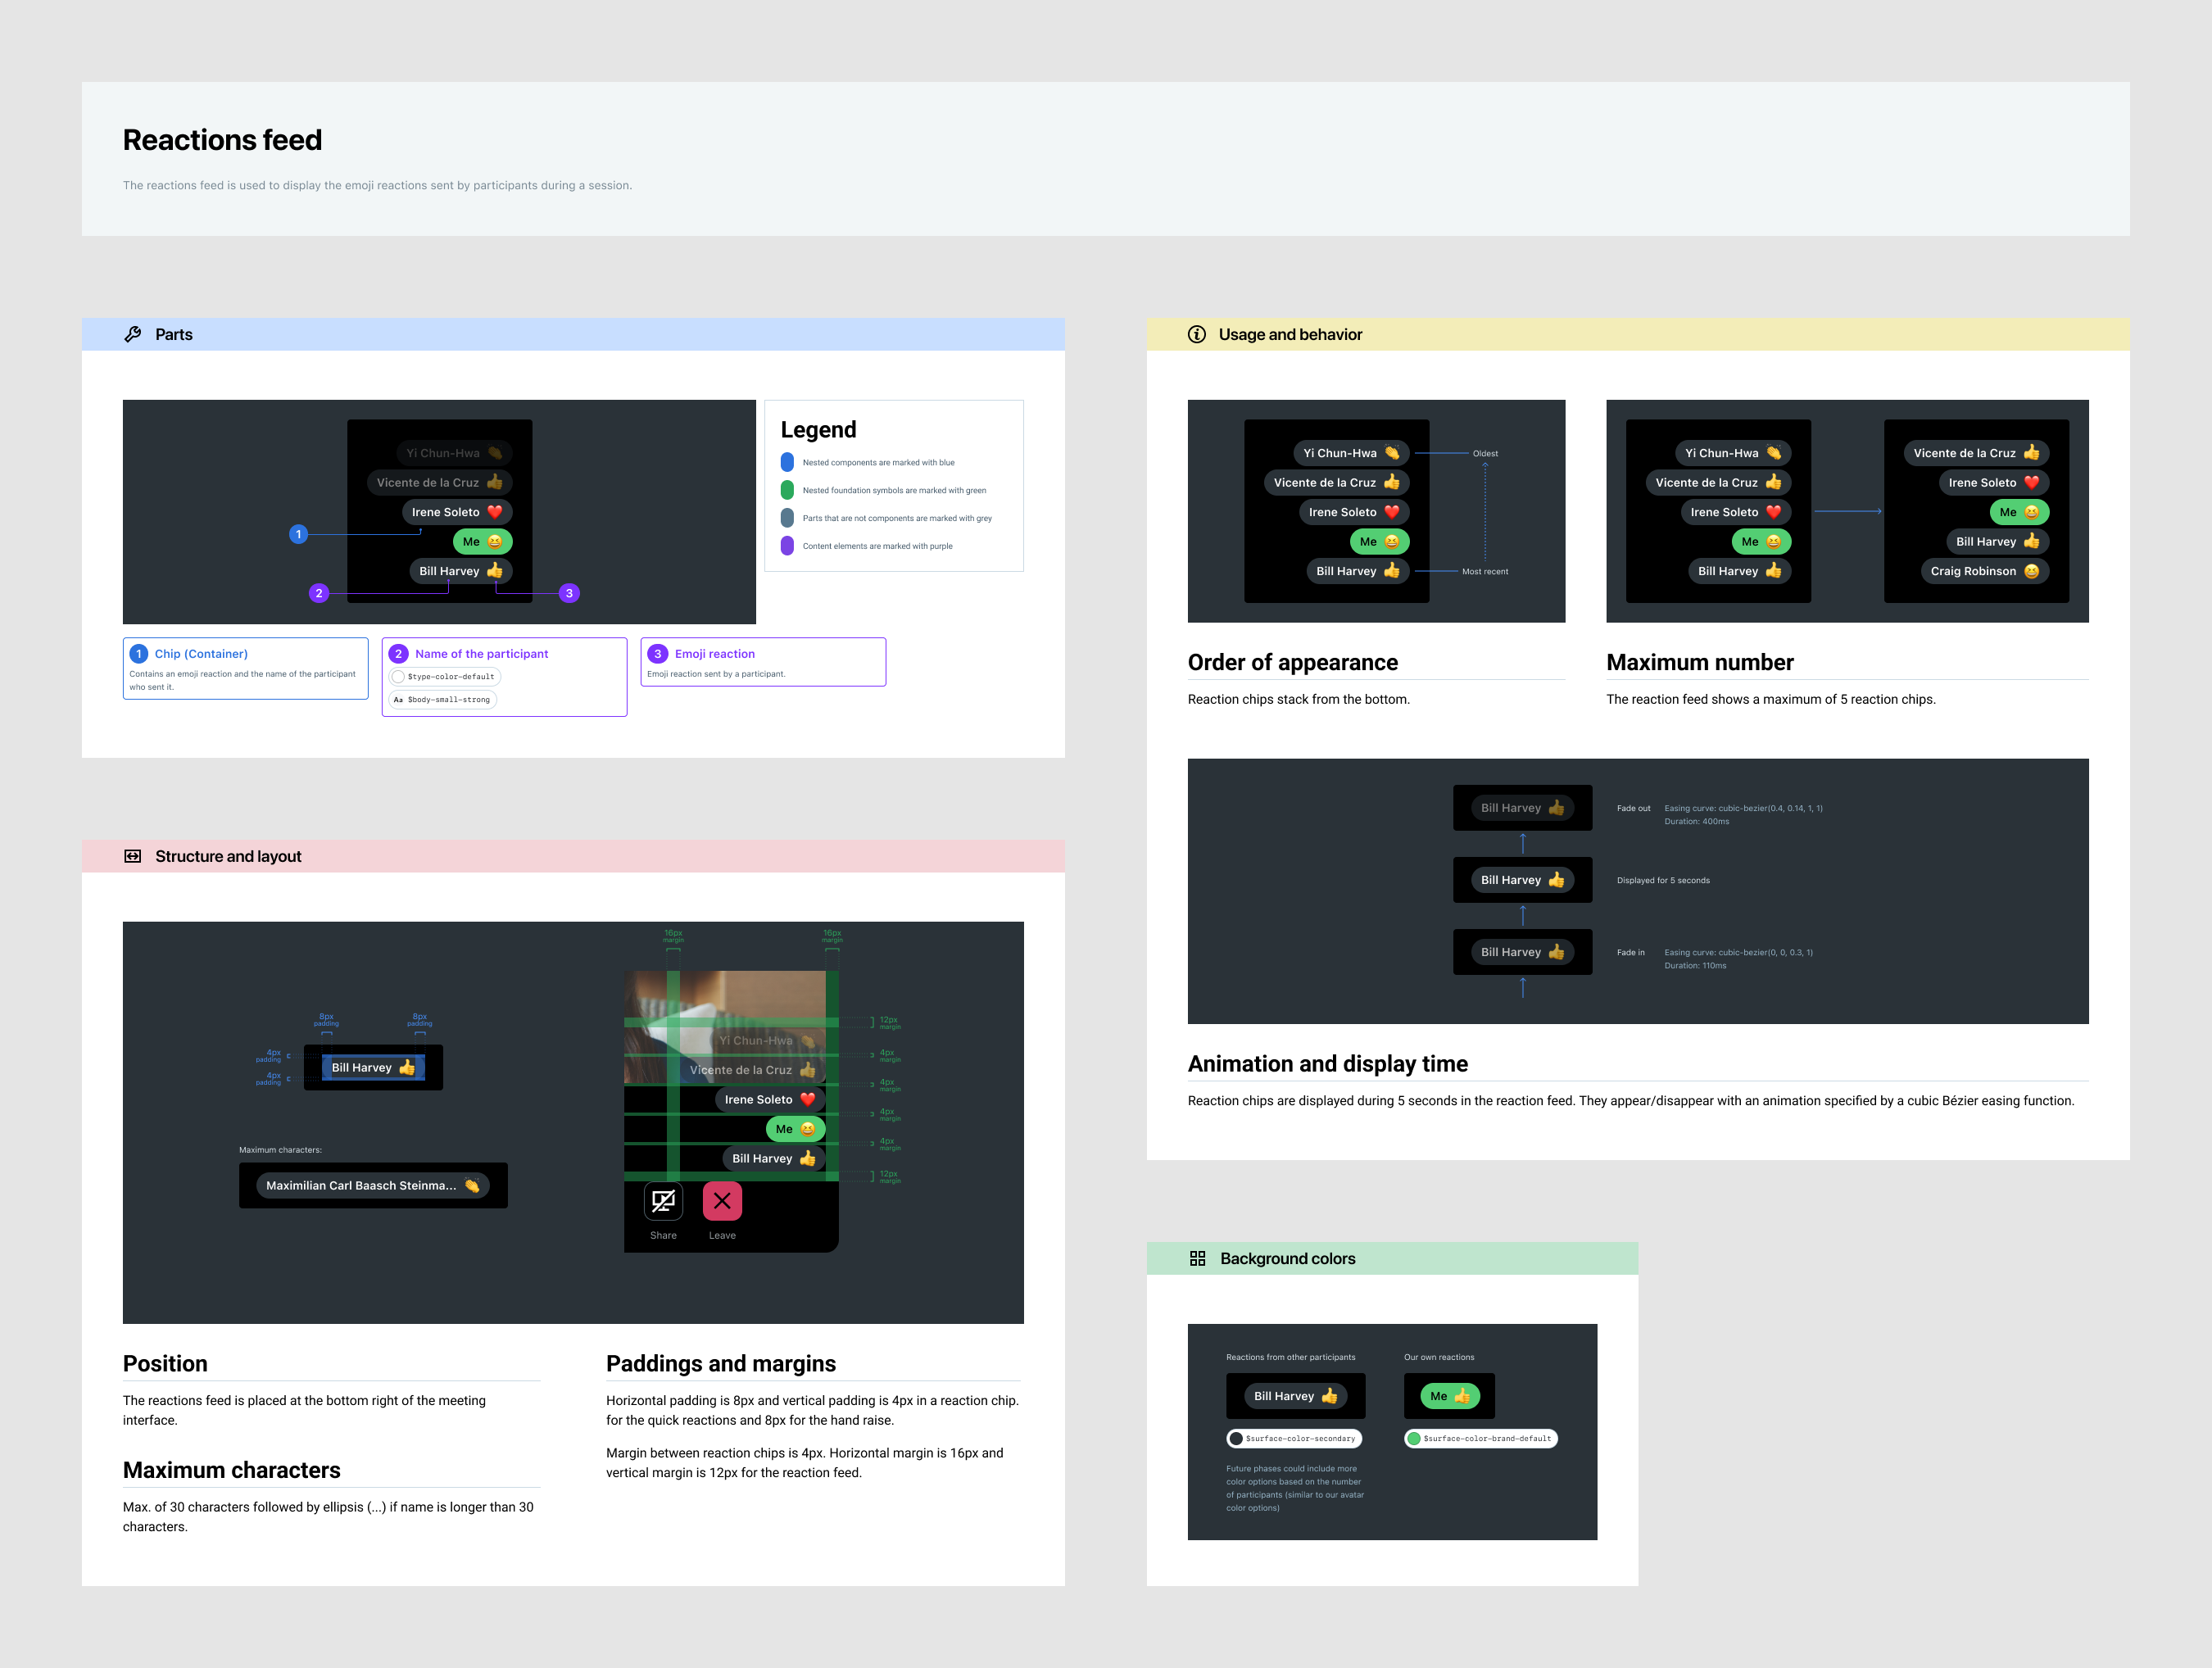This screenshot has width=2212, height=1668.
Task: Click the Paddings and margins heading
Action: pyautogui.click(x=720, y=1364)
